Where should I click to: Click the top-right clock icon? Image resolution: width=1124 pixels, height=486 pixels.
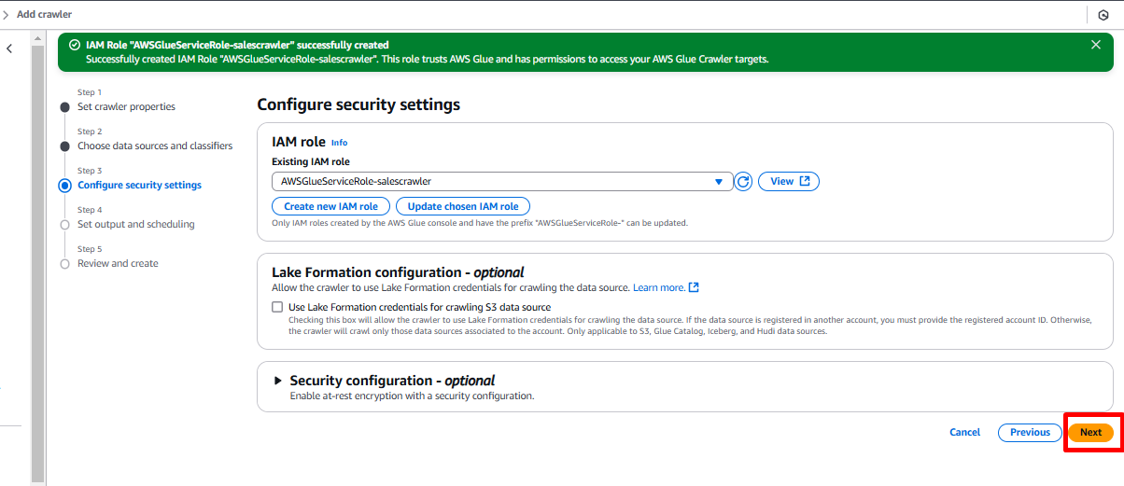coord(1103,15)
